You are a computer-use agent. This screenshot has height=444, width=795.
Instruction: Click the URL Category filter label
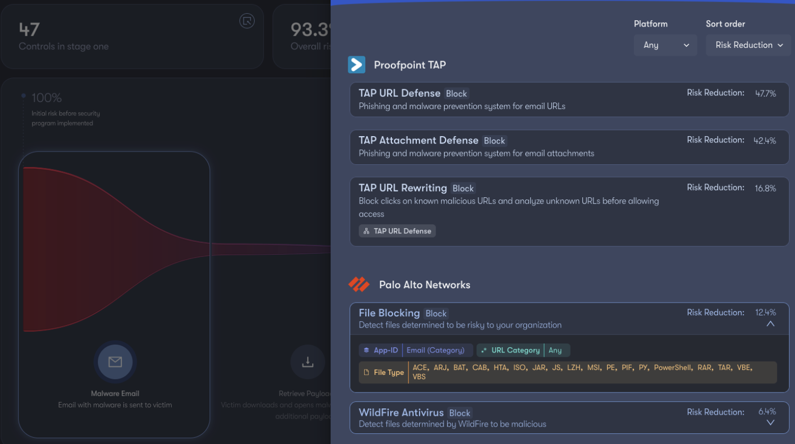(515, 350)
